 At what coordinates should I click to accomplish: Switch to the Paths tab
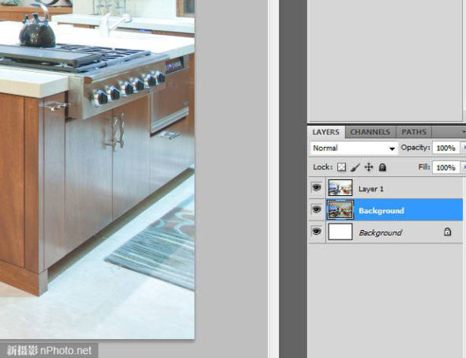point(414,132)
